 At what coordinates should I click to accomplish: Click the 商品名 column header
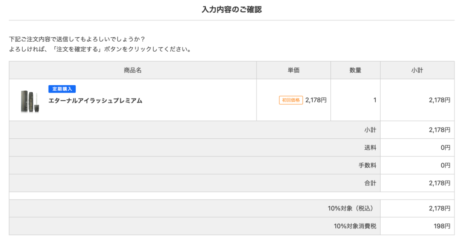click(x=132, y=70)
